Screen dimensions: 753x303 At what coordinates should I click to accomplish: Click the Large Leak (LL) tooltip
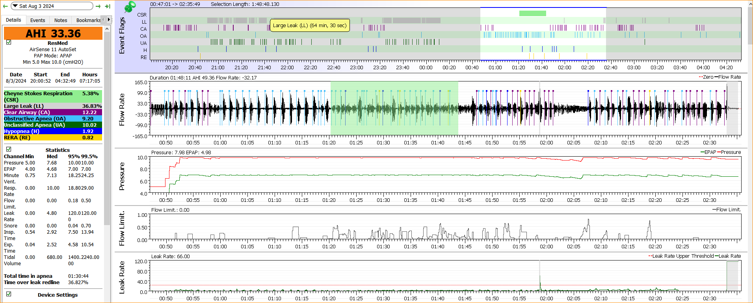(x=310, y=26)
